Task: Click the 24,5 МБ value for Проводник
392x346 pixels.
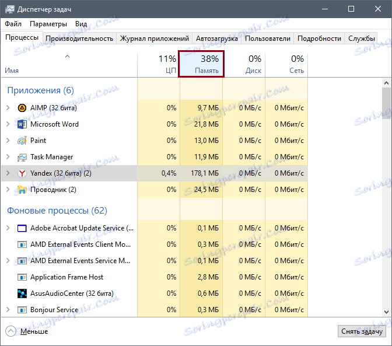Action: tap(206, 190)
